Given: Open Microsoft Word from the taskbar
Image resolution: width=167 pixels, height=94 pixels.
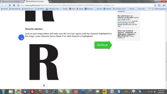Looking at the screenshot, I should coord(112,92).
